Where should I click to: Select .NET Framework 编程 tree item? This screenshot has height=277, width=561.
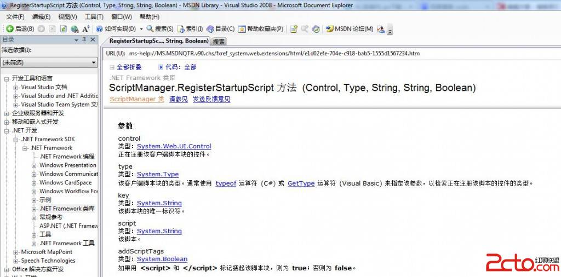67,157
